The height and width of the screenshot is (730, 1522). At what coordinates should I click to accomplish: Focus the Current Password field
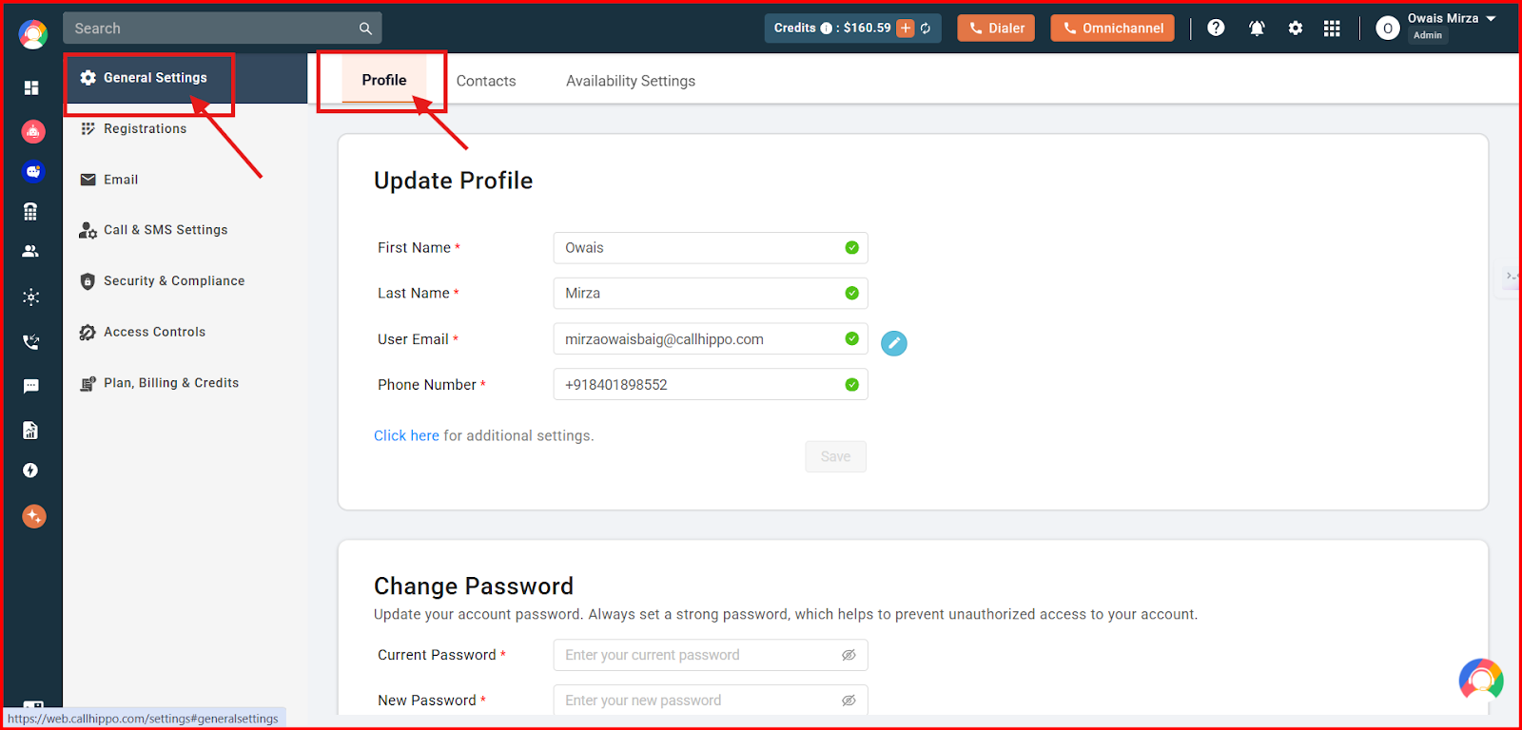(711, 655)
